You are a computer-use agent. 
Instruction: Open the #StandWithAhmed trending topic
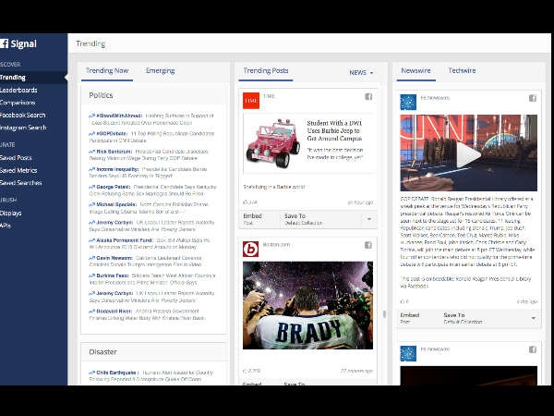pyautogui.click(x=119, y=116)
